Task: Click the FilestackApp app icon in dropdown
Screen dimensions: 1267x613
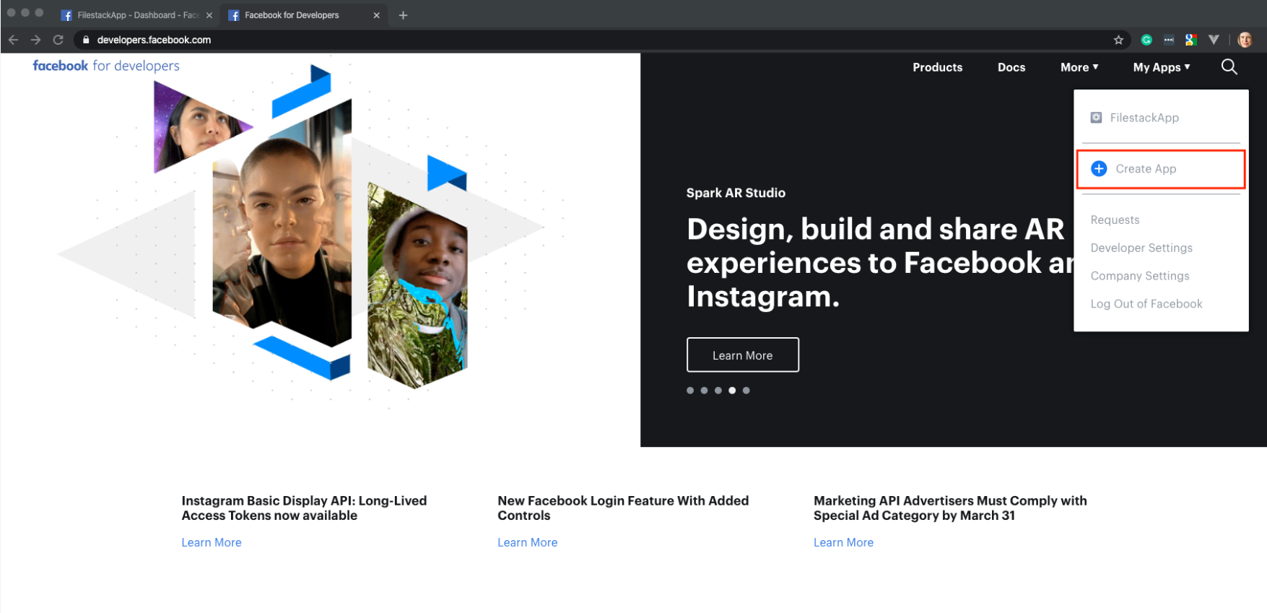Action: (1096, 118)
